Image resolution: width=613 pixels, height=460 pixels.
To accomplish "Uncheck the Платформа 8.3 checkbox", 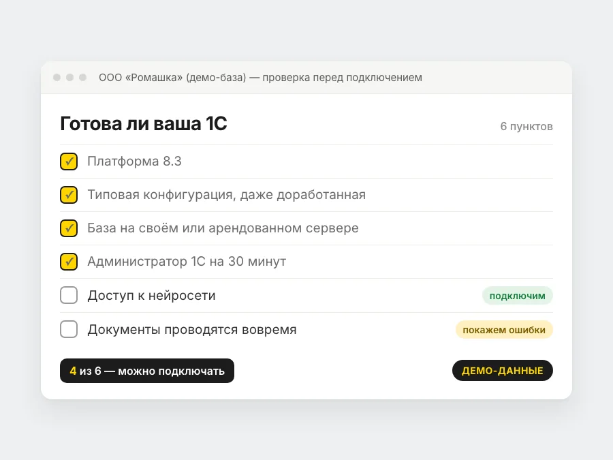I will coord(69,162).
